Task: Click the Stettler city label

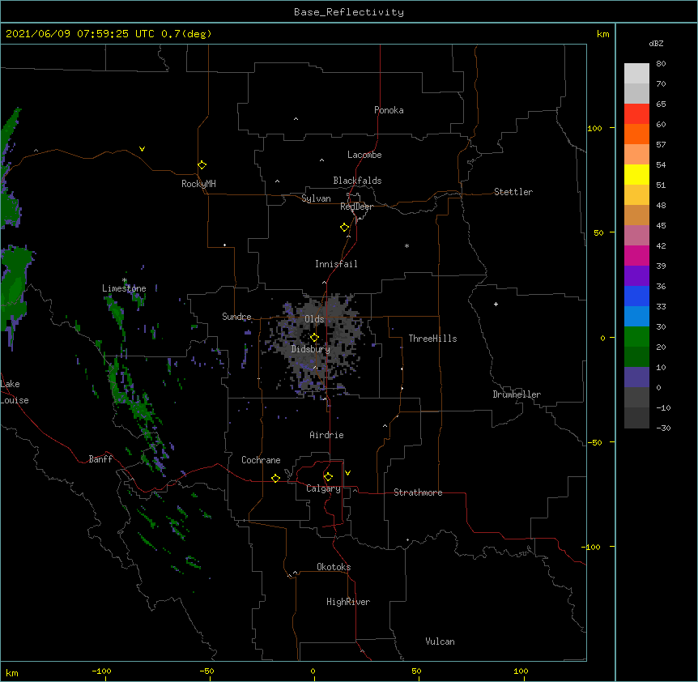Action: pos(513,192)
